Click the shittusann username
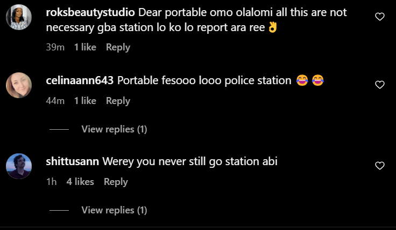The height and width of the screenshot is (230, 396). click(x=73, y=161)
